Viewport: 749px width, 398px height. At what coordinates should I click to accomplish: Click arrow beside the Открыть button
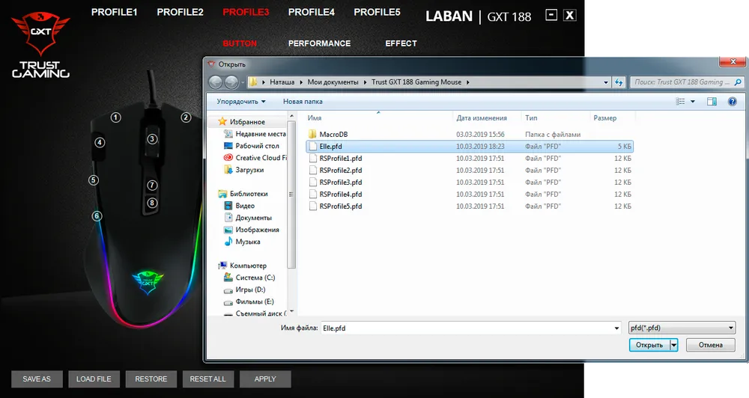point(674,345)
